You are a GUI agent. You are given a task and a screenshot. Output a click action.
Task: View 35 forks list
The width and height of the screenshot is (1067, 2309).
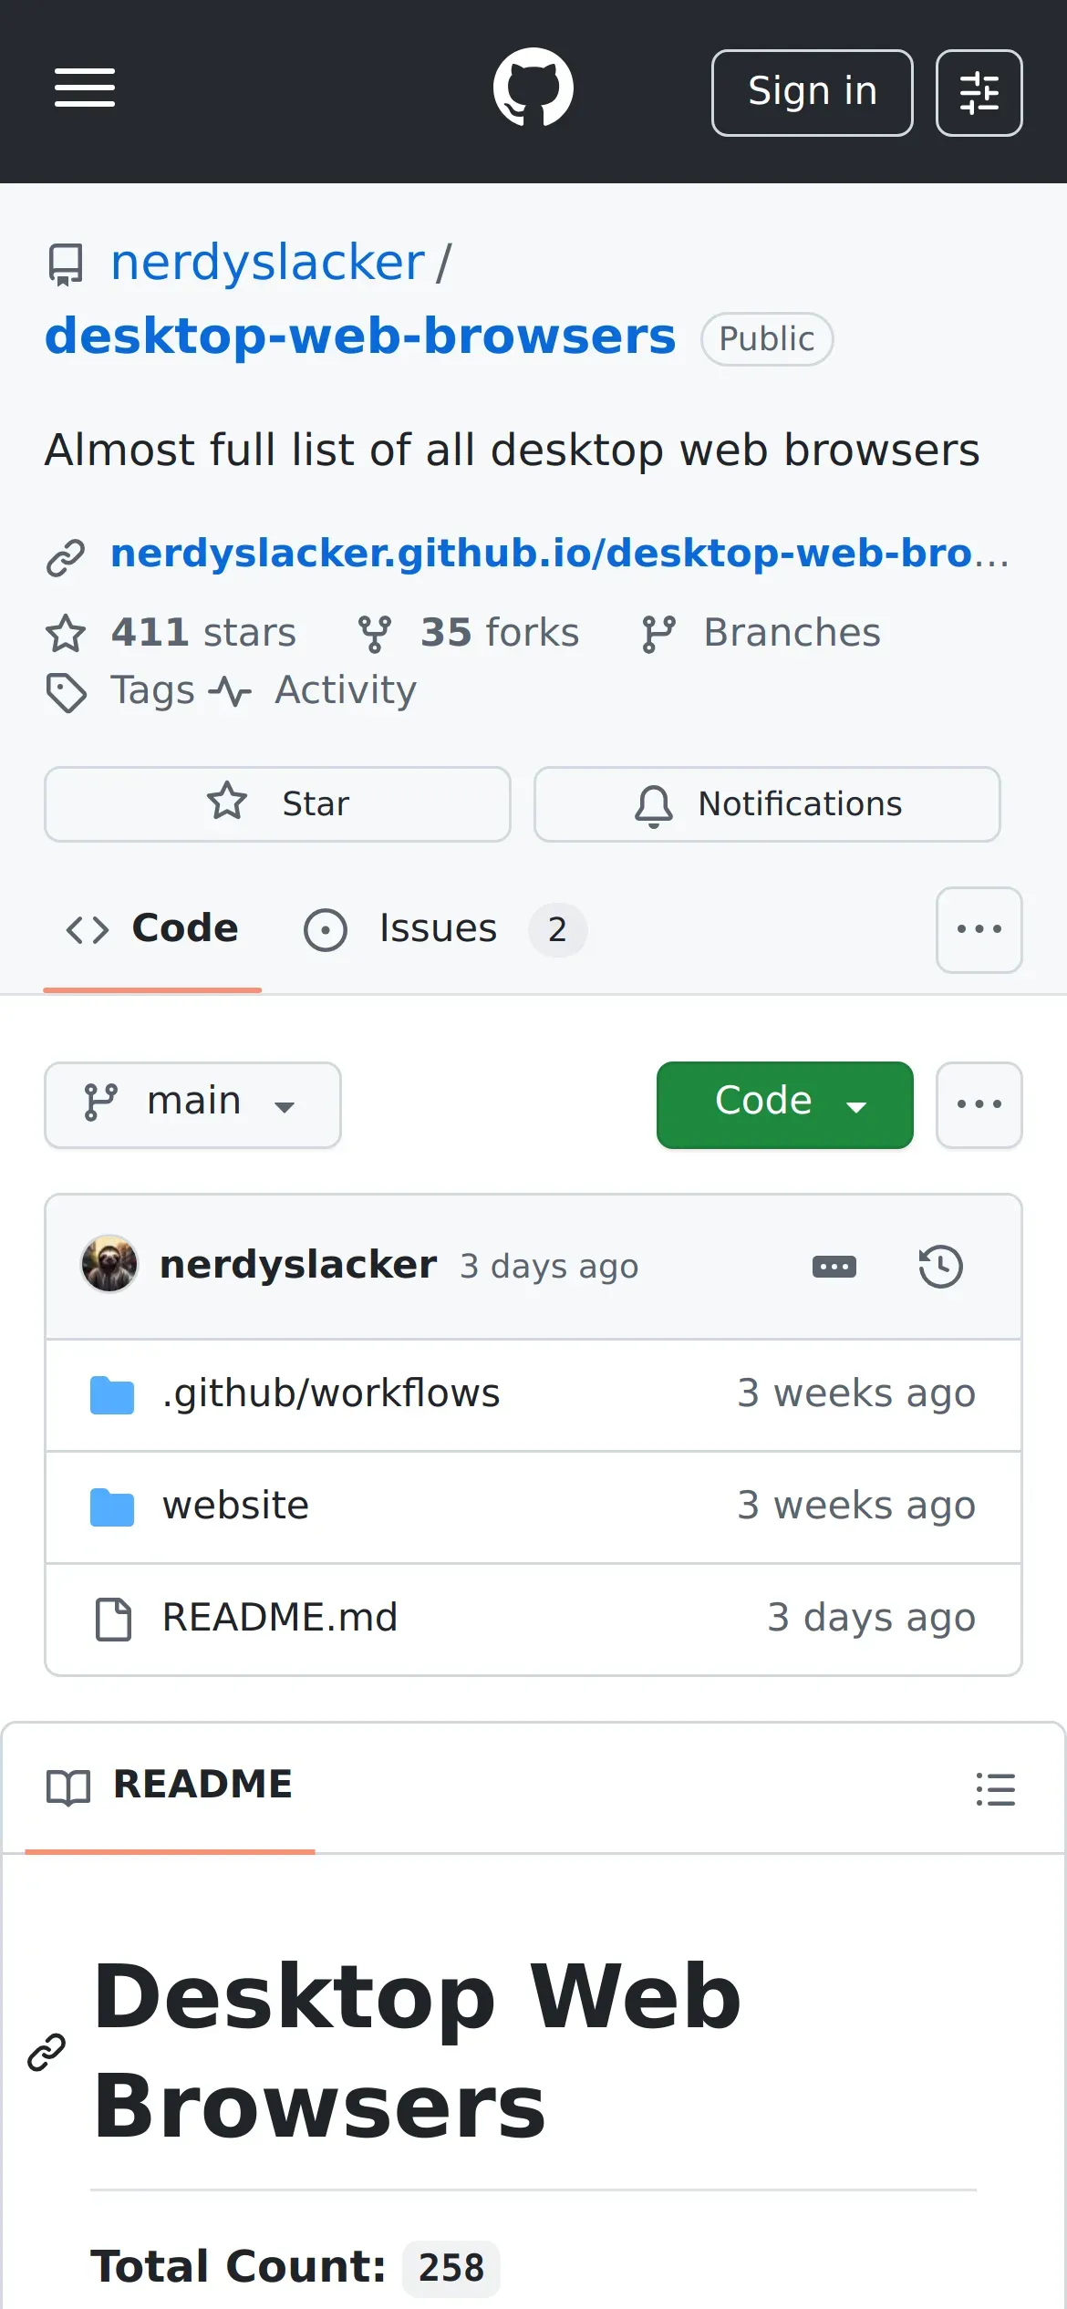pyautogui.click(x=467, y=633)
